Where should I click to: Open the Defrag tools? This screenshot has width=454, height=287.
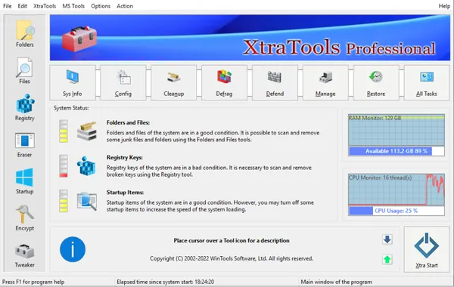pos(224,83)
